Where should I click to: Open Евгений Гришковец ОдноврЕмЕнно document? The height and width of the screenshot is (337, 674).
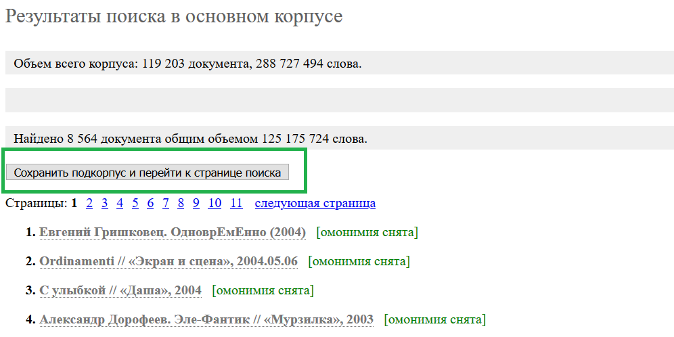(x=173, y=232)
